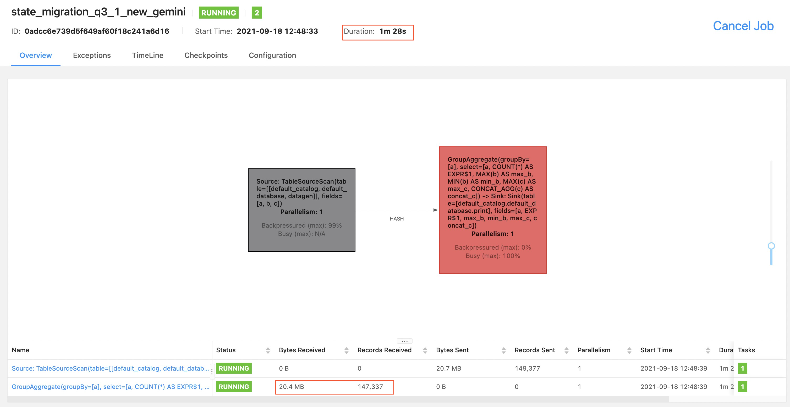The image size is (790, 407).
Task: Open the Source: TableSourceScan row link
Action: point(110,368)
